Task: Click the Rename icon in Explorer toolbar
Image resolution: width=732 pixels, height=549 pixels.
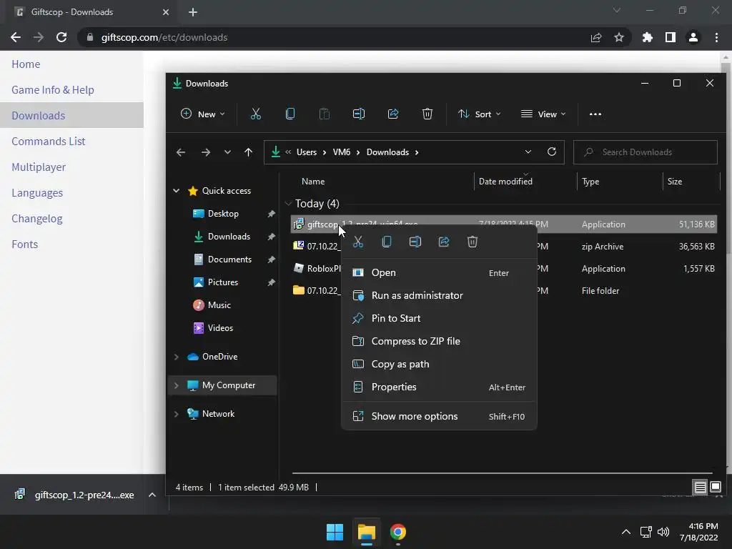Action: pyautogui.click(x=359, y=114)
